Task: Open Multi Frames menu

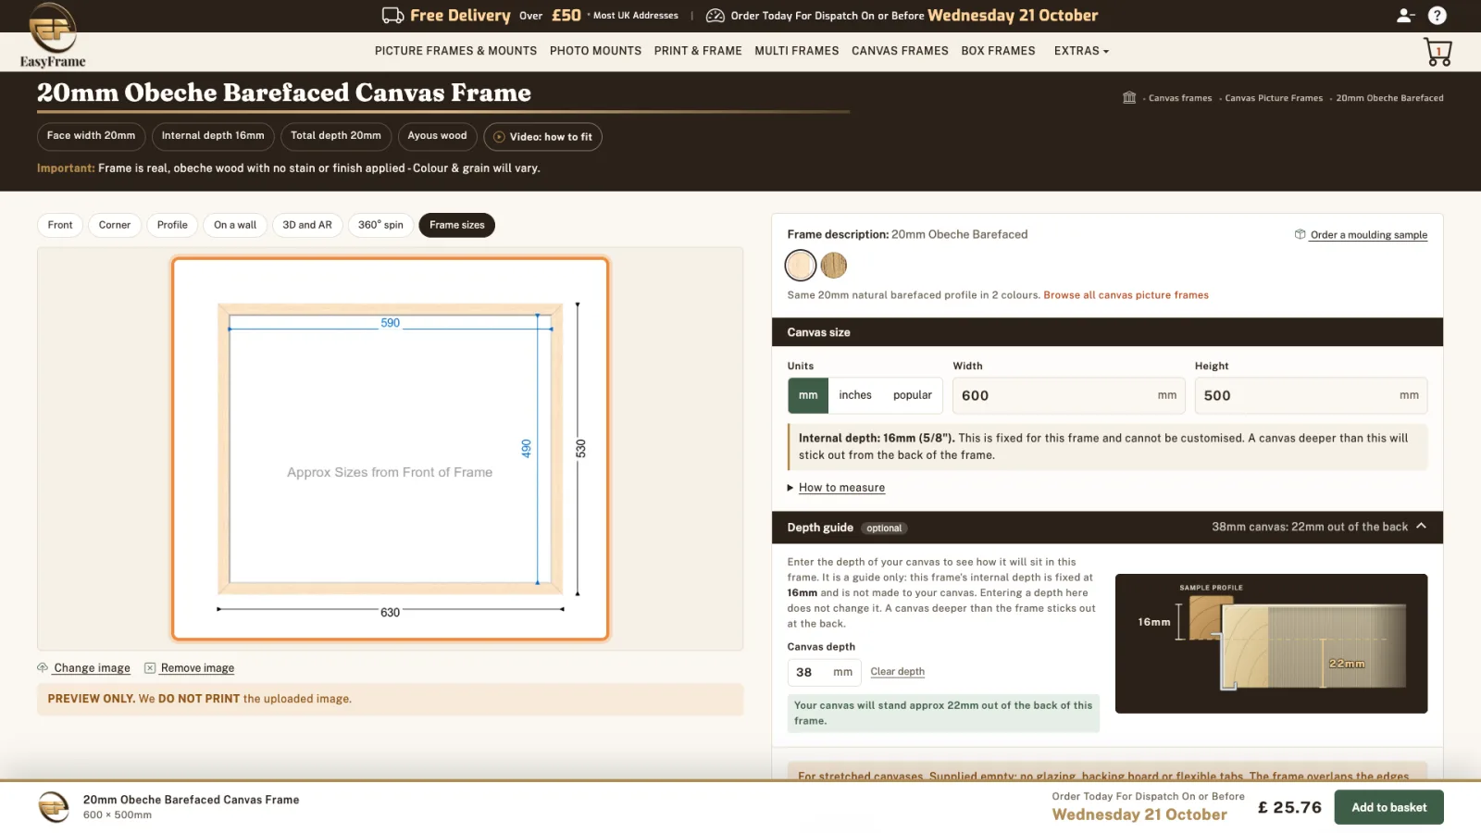Action: [x=796, y=51]
